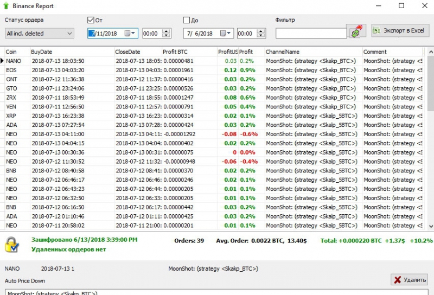Enable the От date checkbox

[x=91, y=20]
